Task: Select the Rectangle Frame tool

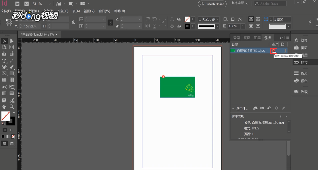Action: point(4,73)
